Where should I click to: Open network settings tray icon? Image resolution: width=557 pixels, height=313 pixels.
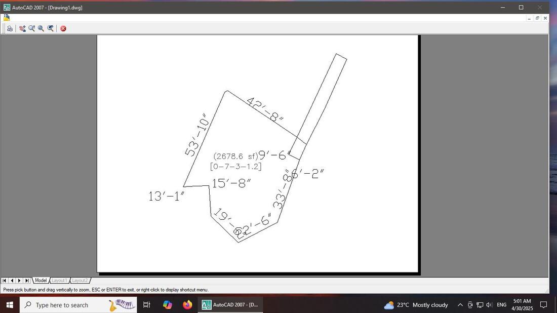(480, 305)
